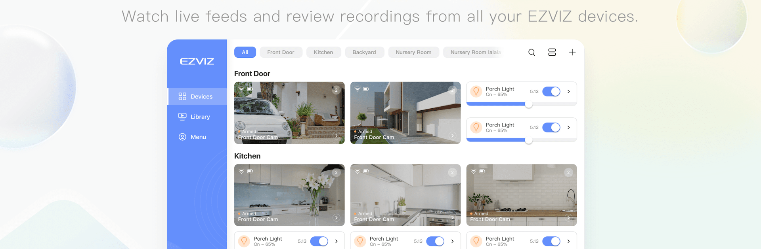This screenshot has width=761, height=249.
Task: Expand bottom-left Porch Light chevron
Action: pyautogui.click(x=337, y=241)
